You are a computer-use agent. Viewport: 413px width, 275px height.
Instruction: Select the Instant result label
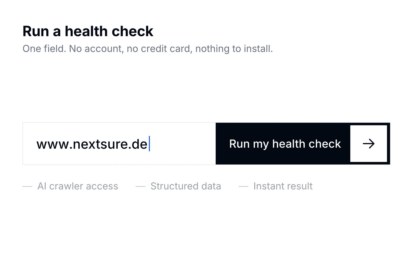(283, 186)
